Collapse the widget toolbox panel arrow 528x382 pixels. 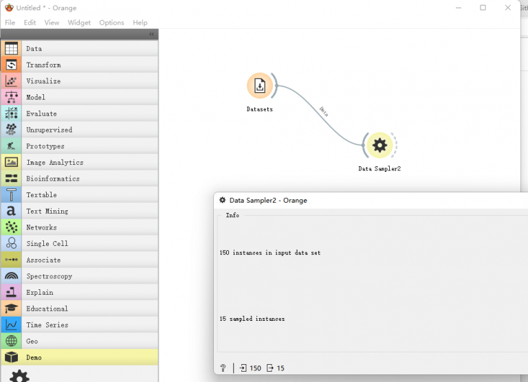[151, 34]
